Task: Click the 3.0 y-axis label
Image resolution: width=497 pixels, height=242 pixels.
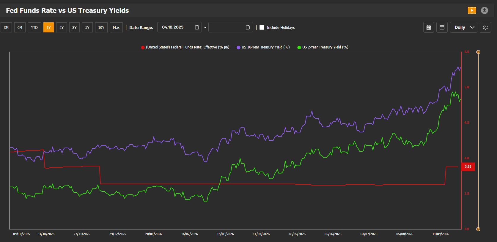Action: pyautogui.click(x=467, y=229)
